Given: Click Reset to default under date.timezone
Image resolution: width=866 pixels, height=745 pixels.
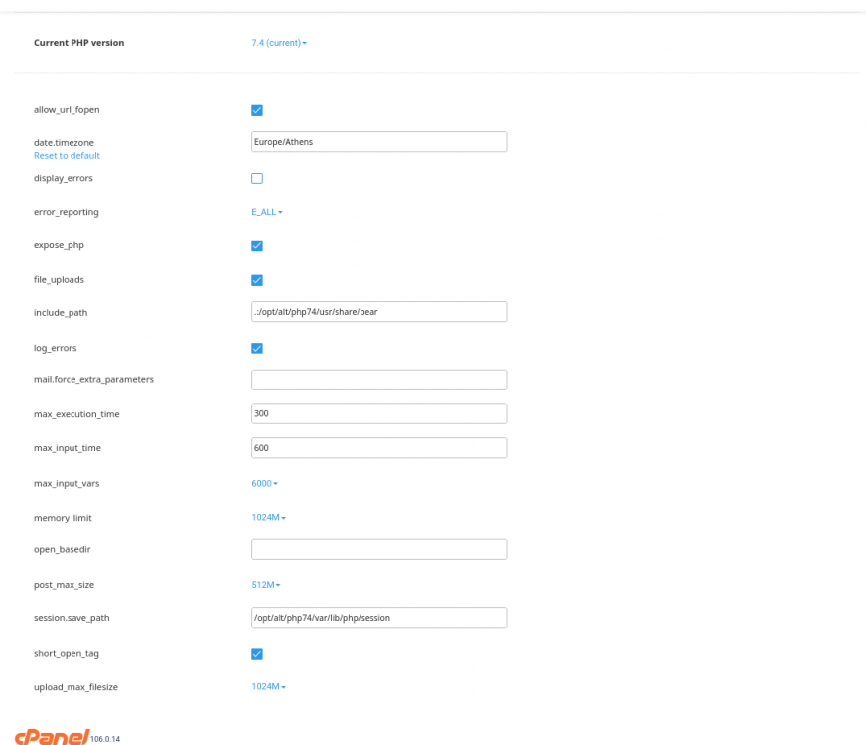Looking at the screenshot, I should coord(67,155).
